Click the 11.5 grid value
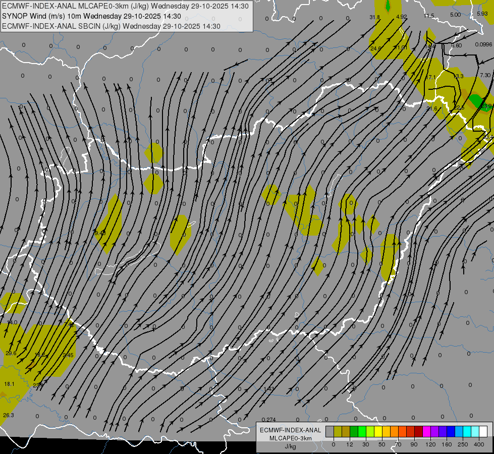 point(429,16)
